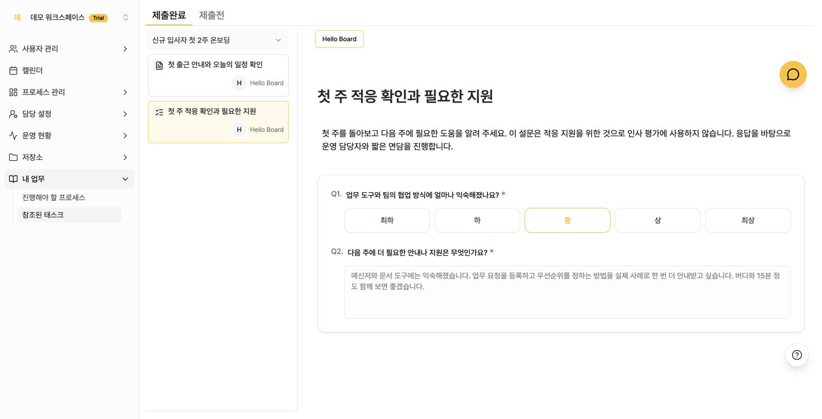Click the 캘린더 menu label

(x=33, y=71)
